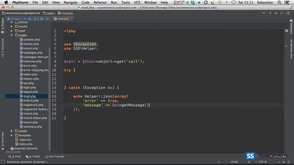Select orders.php file
The width and height of the screenshot is (294, 165).
[29, 100]
